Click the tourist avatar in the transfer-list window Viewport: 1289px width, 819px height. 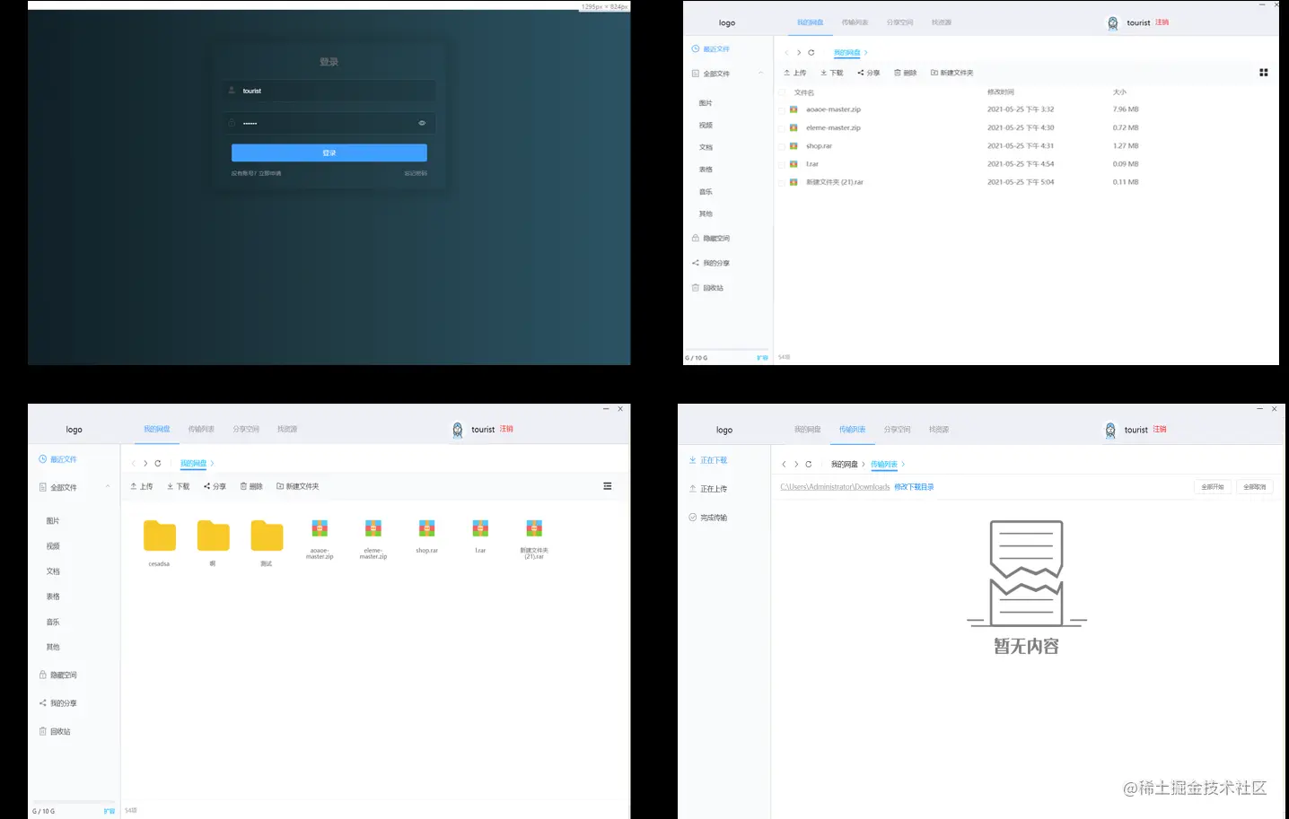[1110, 430]
